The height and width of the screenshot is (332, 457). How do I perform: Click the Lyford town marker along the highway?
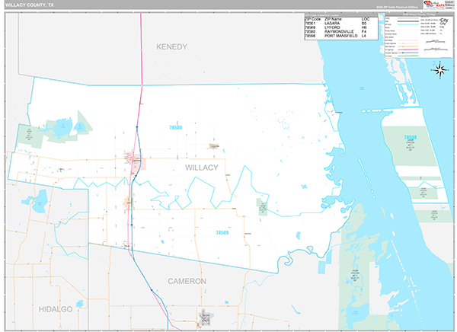127,203
